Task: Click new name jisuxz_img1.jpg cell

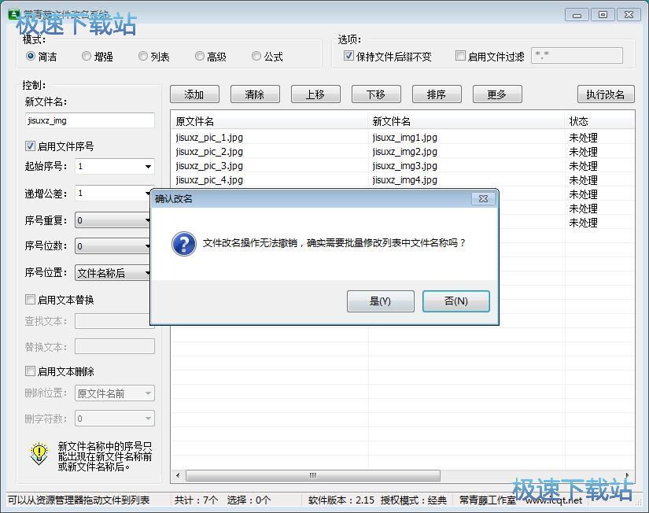Action: point(405,138)
